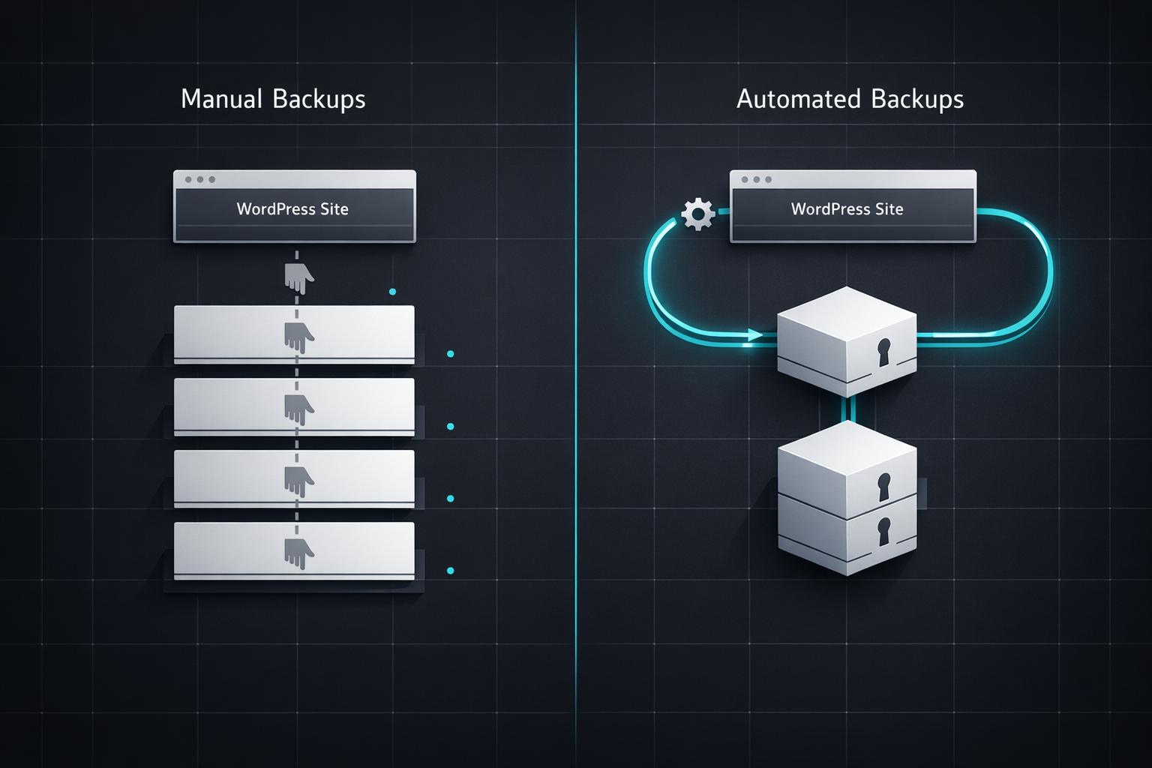
Task: Select the hand icon on the second backup bar
Action: 298,409
